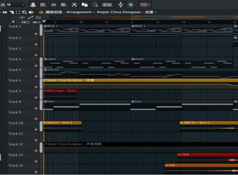
Task: Click the Ample China Dongxiao - 音量 breadcrumb
Action: point(125,12)
